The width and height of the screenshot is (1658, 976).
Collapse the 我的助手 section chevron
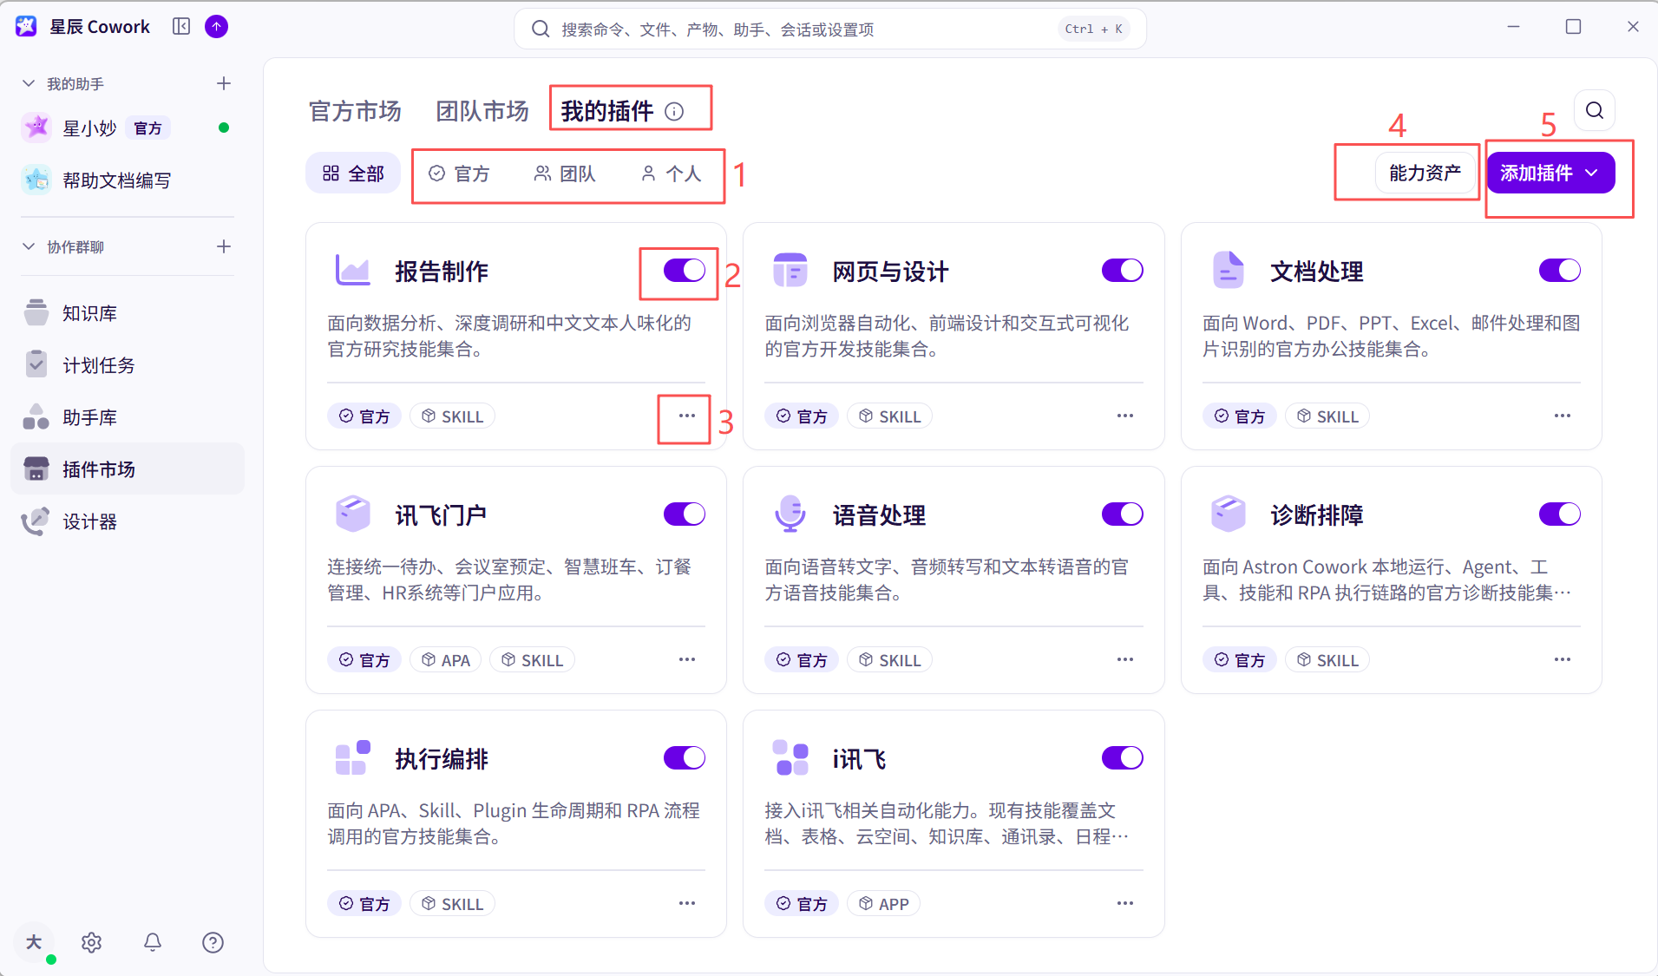pos(29,83)
